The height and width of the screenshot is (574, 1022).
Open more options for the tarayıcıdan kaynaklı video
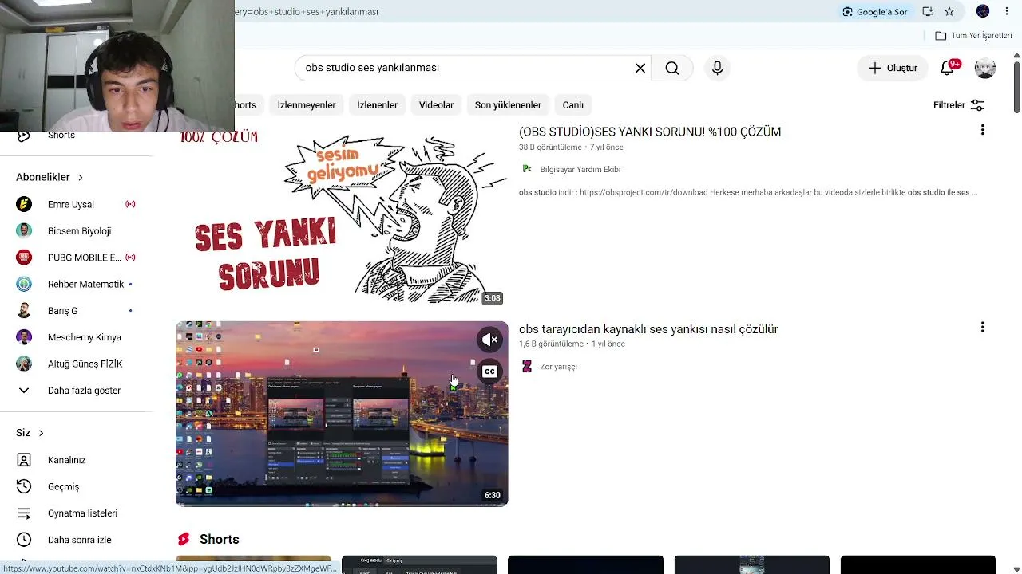click(982, 327)
